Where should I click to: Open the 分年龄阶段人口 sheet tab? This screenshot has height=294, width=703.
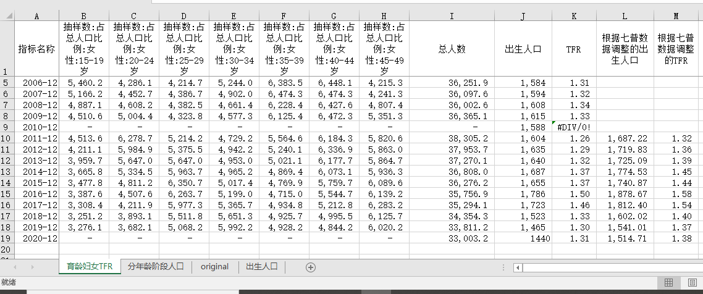156,266
